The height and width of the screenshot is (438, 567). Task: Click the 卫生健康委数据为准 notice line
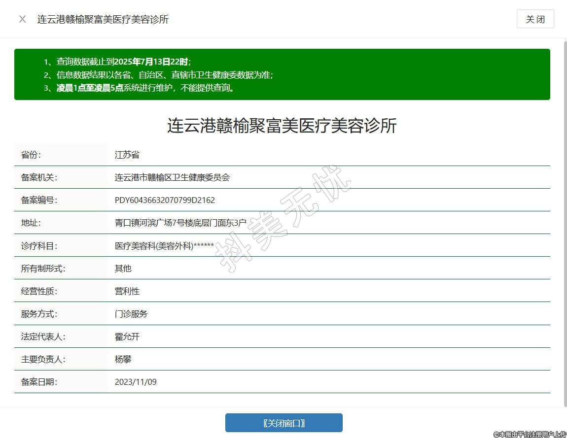point(165,75)
